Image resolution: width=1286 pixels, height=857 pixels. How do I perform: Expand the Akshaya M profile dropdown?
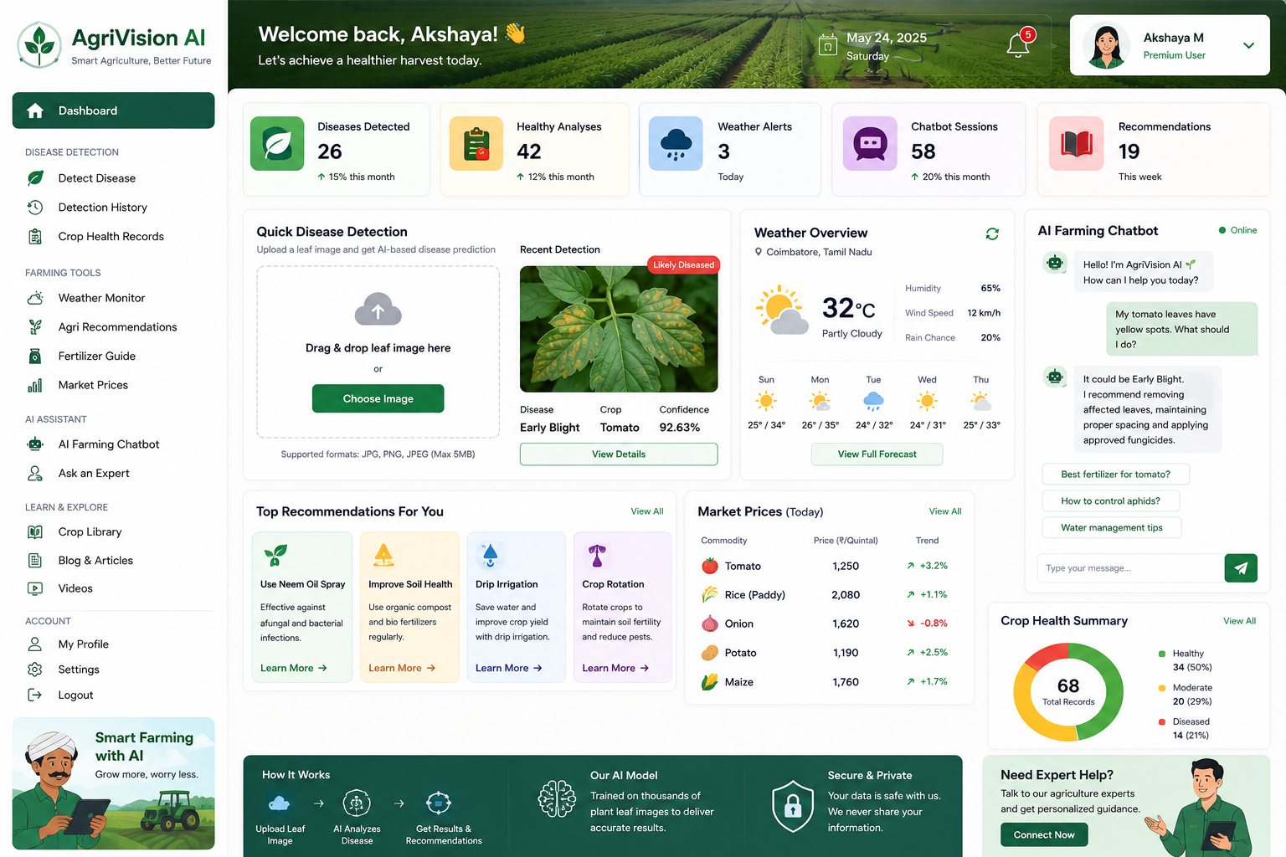[1248, 45]
